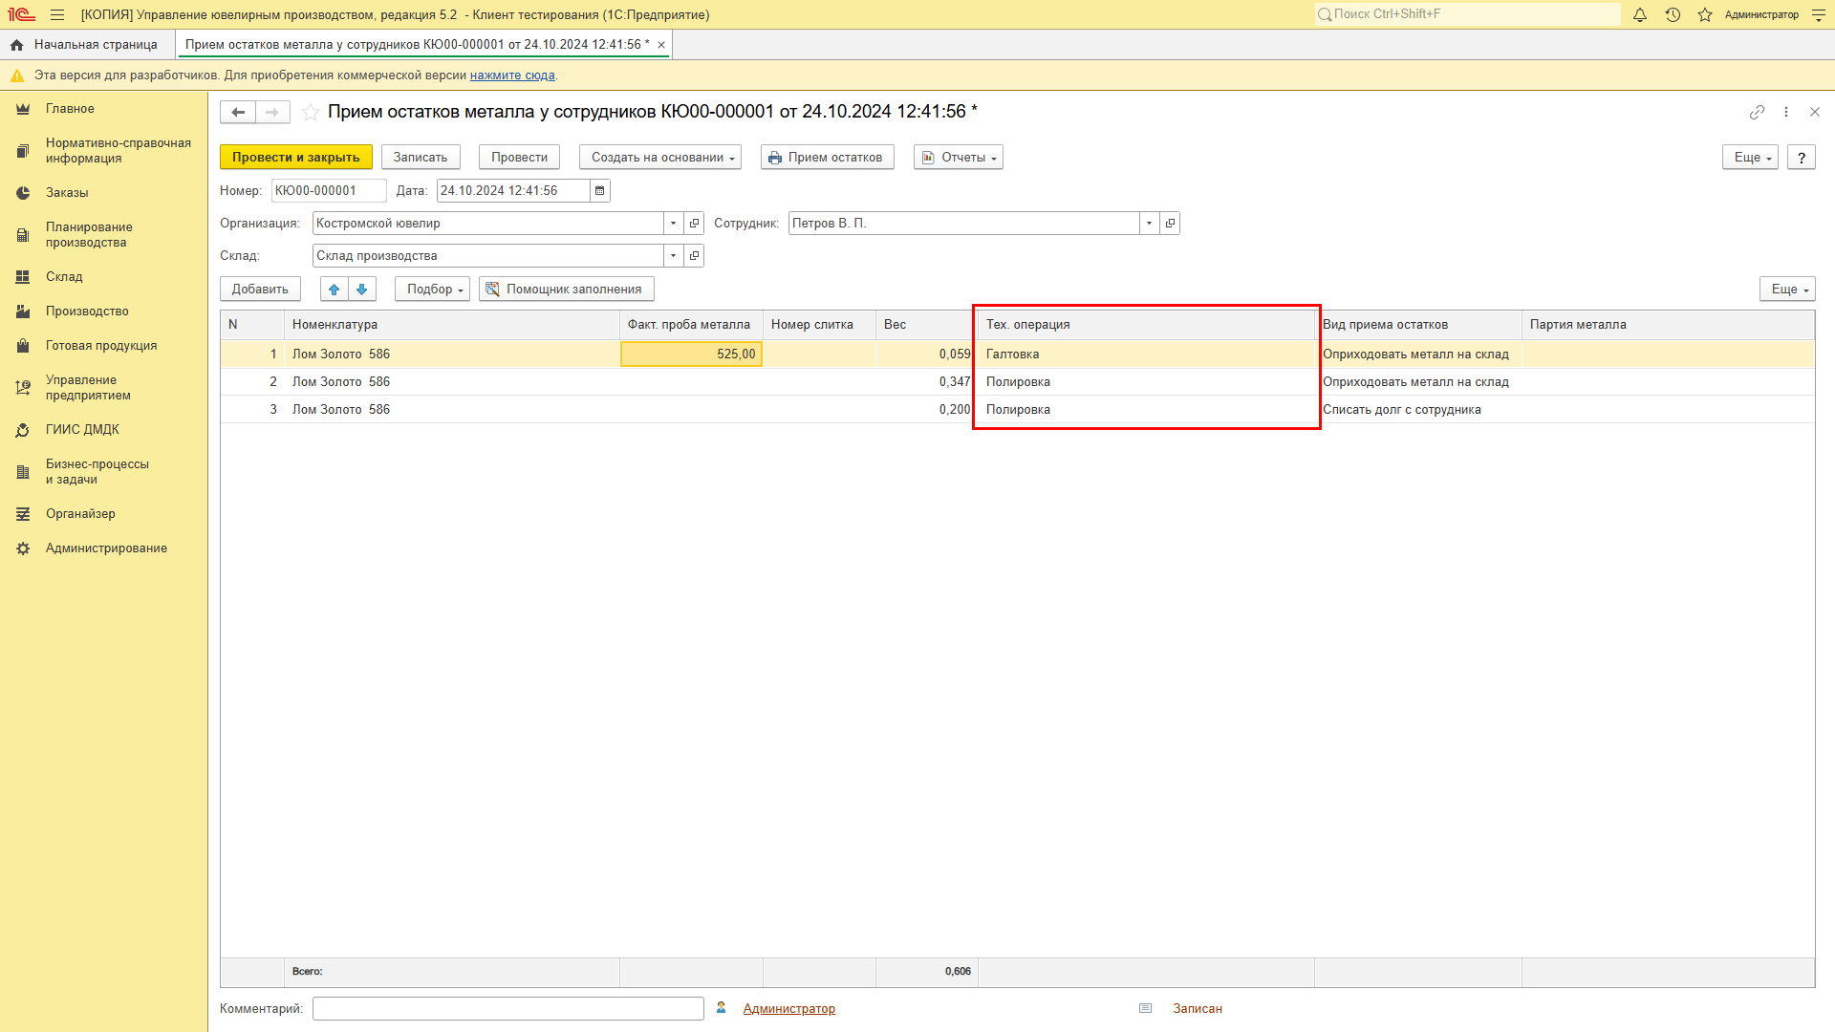Click Партия металла column header
This screenshot has width=1835, height=1032.
(x=1668, y=325)
